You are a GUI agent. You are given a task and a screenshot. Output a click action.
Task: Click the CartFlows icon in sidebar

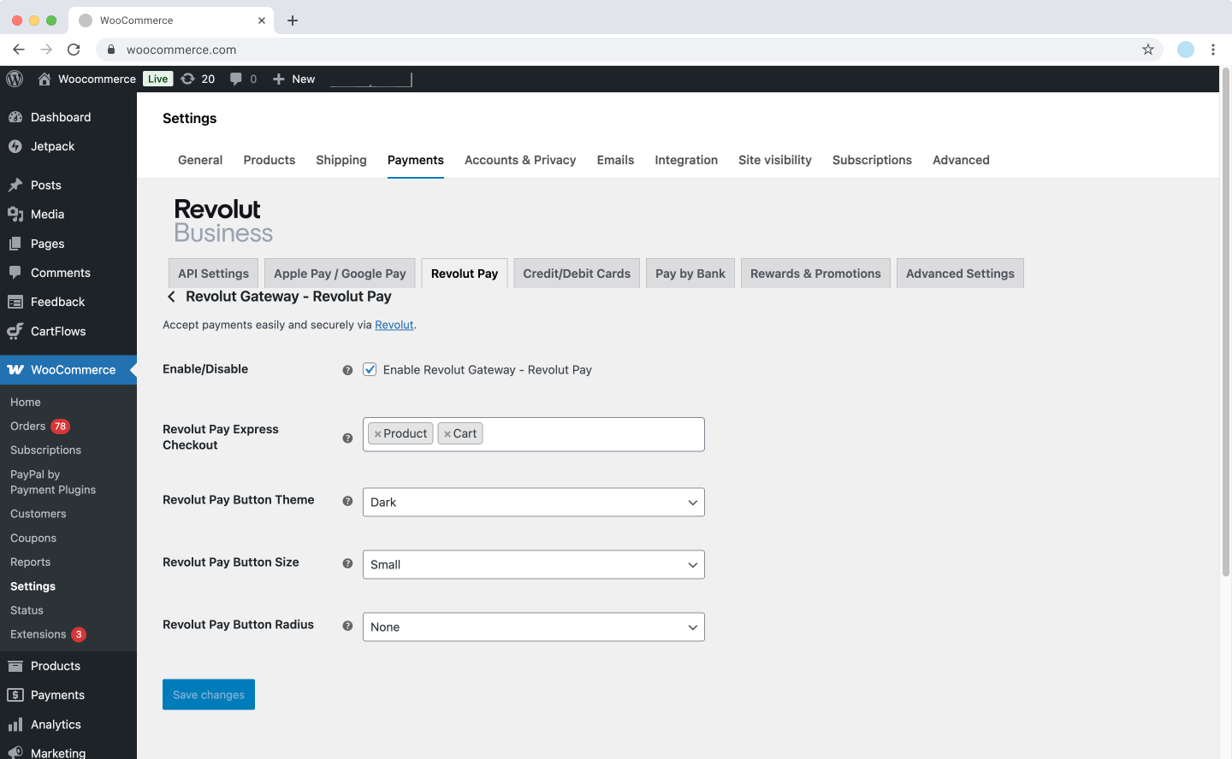coord(15,331)
